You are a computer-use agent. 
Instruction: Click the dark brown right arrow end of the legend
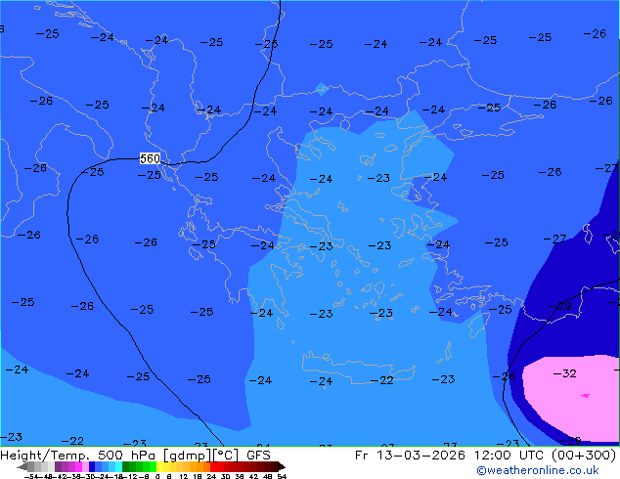(282, 466)
